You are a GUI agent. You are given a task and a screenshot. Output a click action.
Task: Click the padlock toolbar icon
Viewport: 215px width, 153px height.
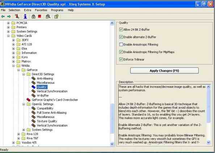pyautogui.click(x=33, y=16)
